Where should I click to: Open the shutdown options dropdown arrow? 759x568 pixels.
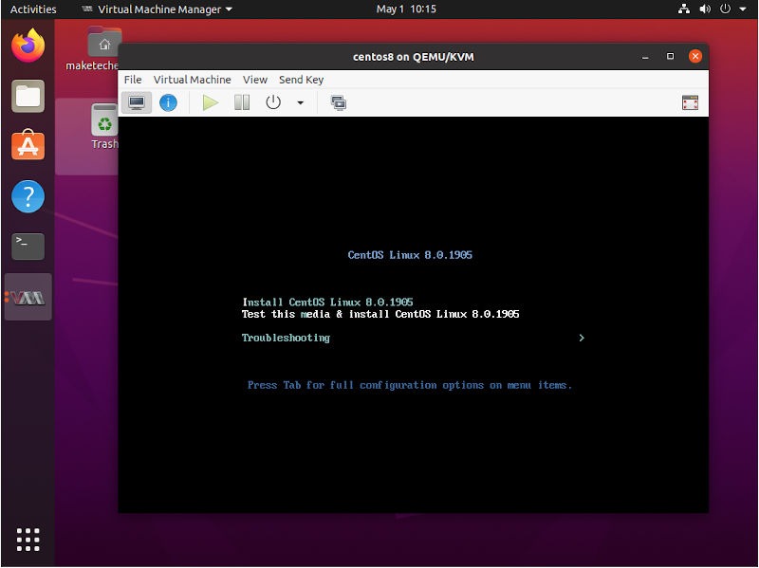coord(300,102)
